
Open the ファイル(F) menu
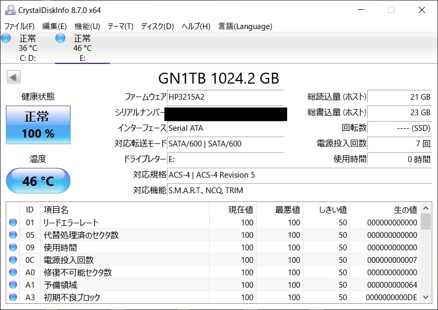coord(19,26)
